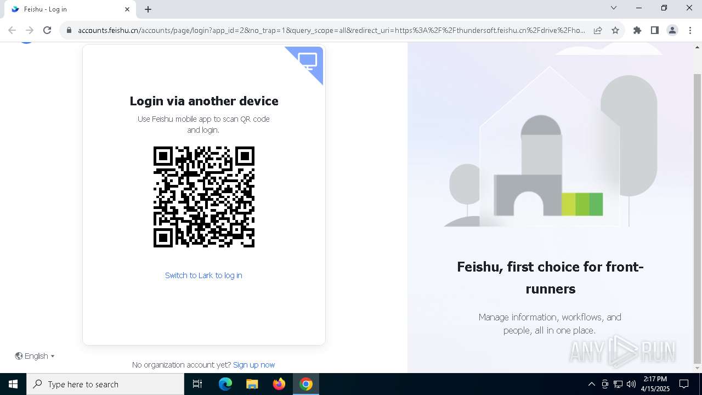Open Task View on the taskbar
The image size is (702, 395).
[x=197, y=384]
